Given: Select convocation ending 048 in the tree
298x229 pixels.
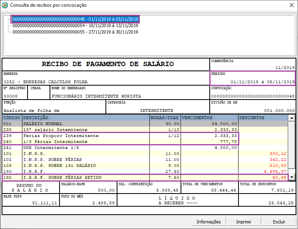Looking at the screenshot, I should pos(75,19).
